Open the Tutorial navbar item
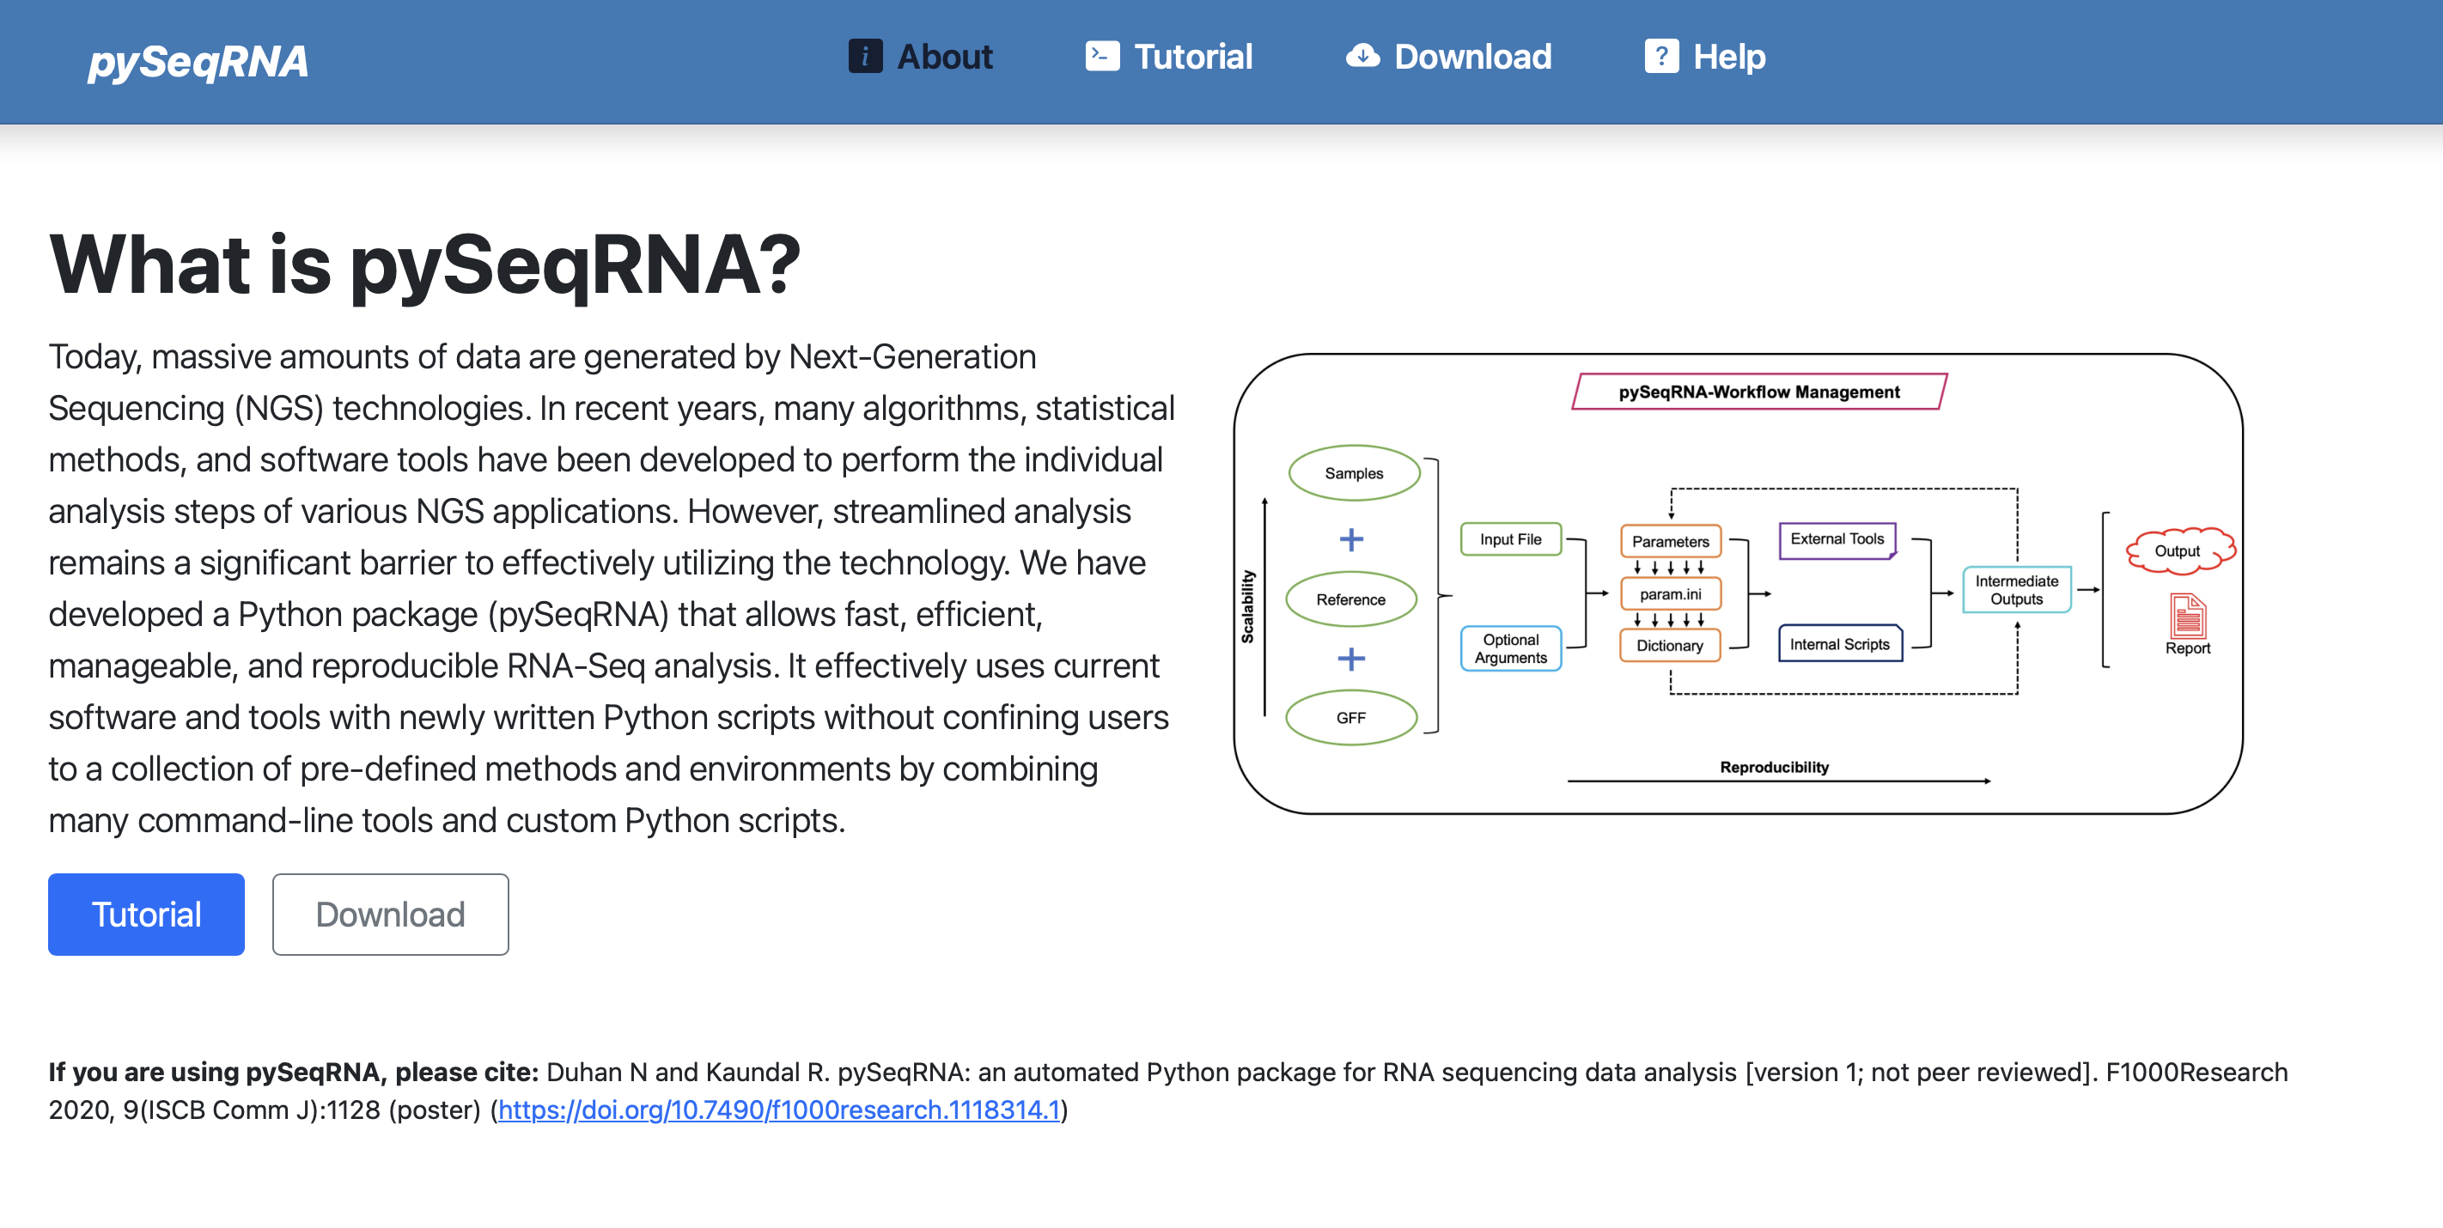The image size is (2443, 1228). 1193,57
